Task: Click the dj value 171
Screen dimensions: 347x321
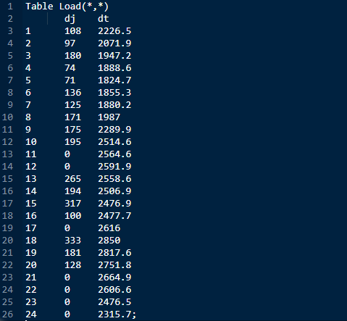Action: coord(72,117)
